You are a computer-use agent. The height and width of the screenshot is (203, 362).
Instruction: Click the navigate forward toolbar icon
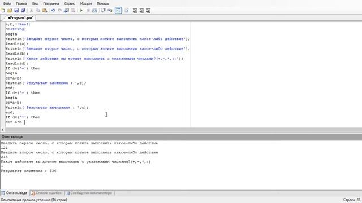[x=73, y=10]
